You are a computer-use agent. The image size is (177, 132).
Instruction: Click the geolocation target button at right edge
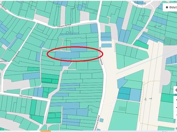pyautogui.click(x=176, y=90)
